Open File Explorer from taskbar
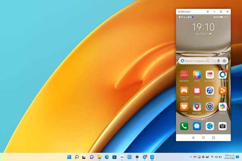This screenshot has height=161, width=242. 99,157
